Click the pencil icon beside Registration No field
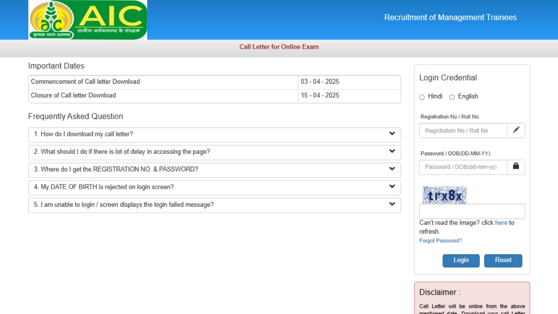Screen dimensions: 558x314 click(x=516, y=130)
